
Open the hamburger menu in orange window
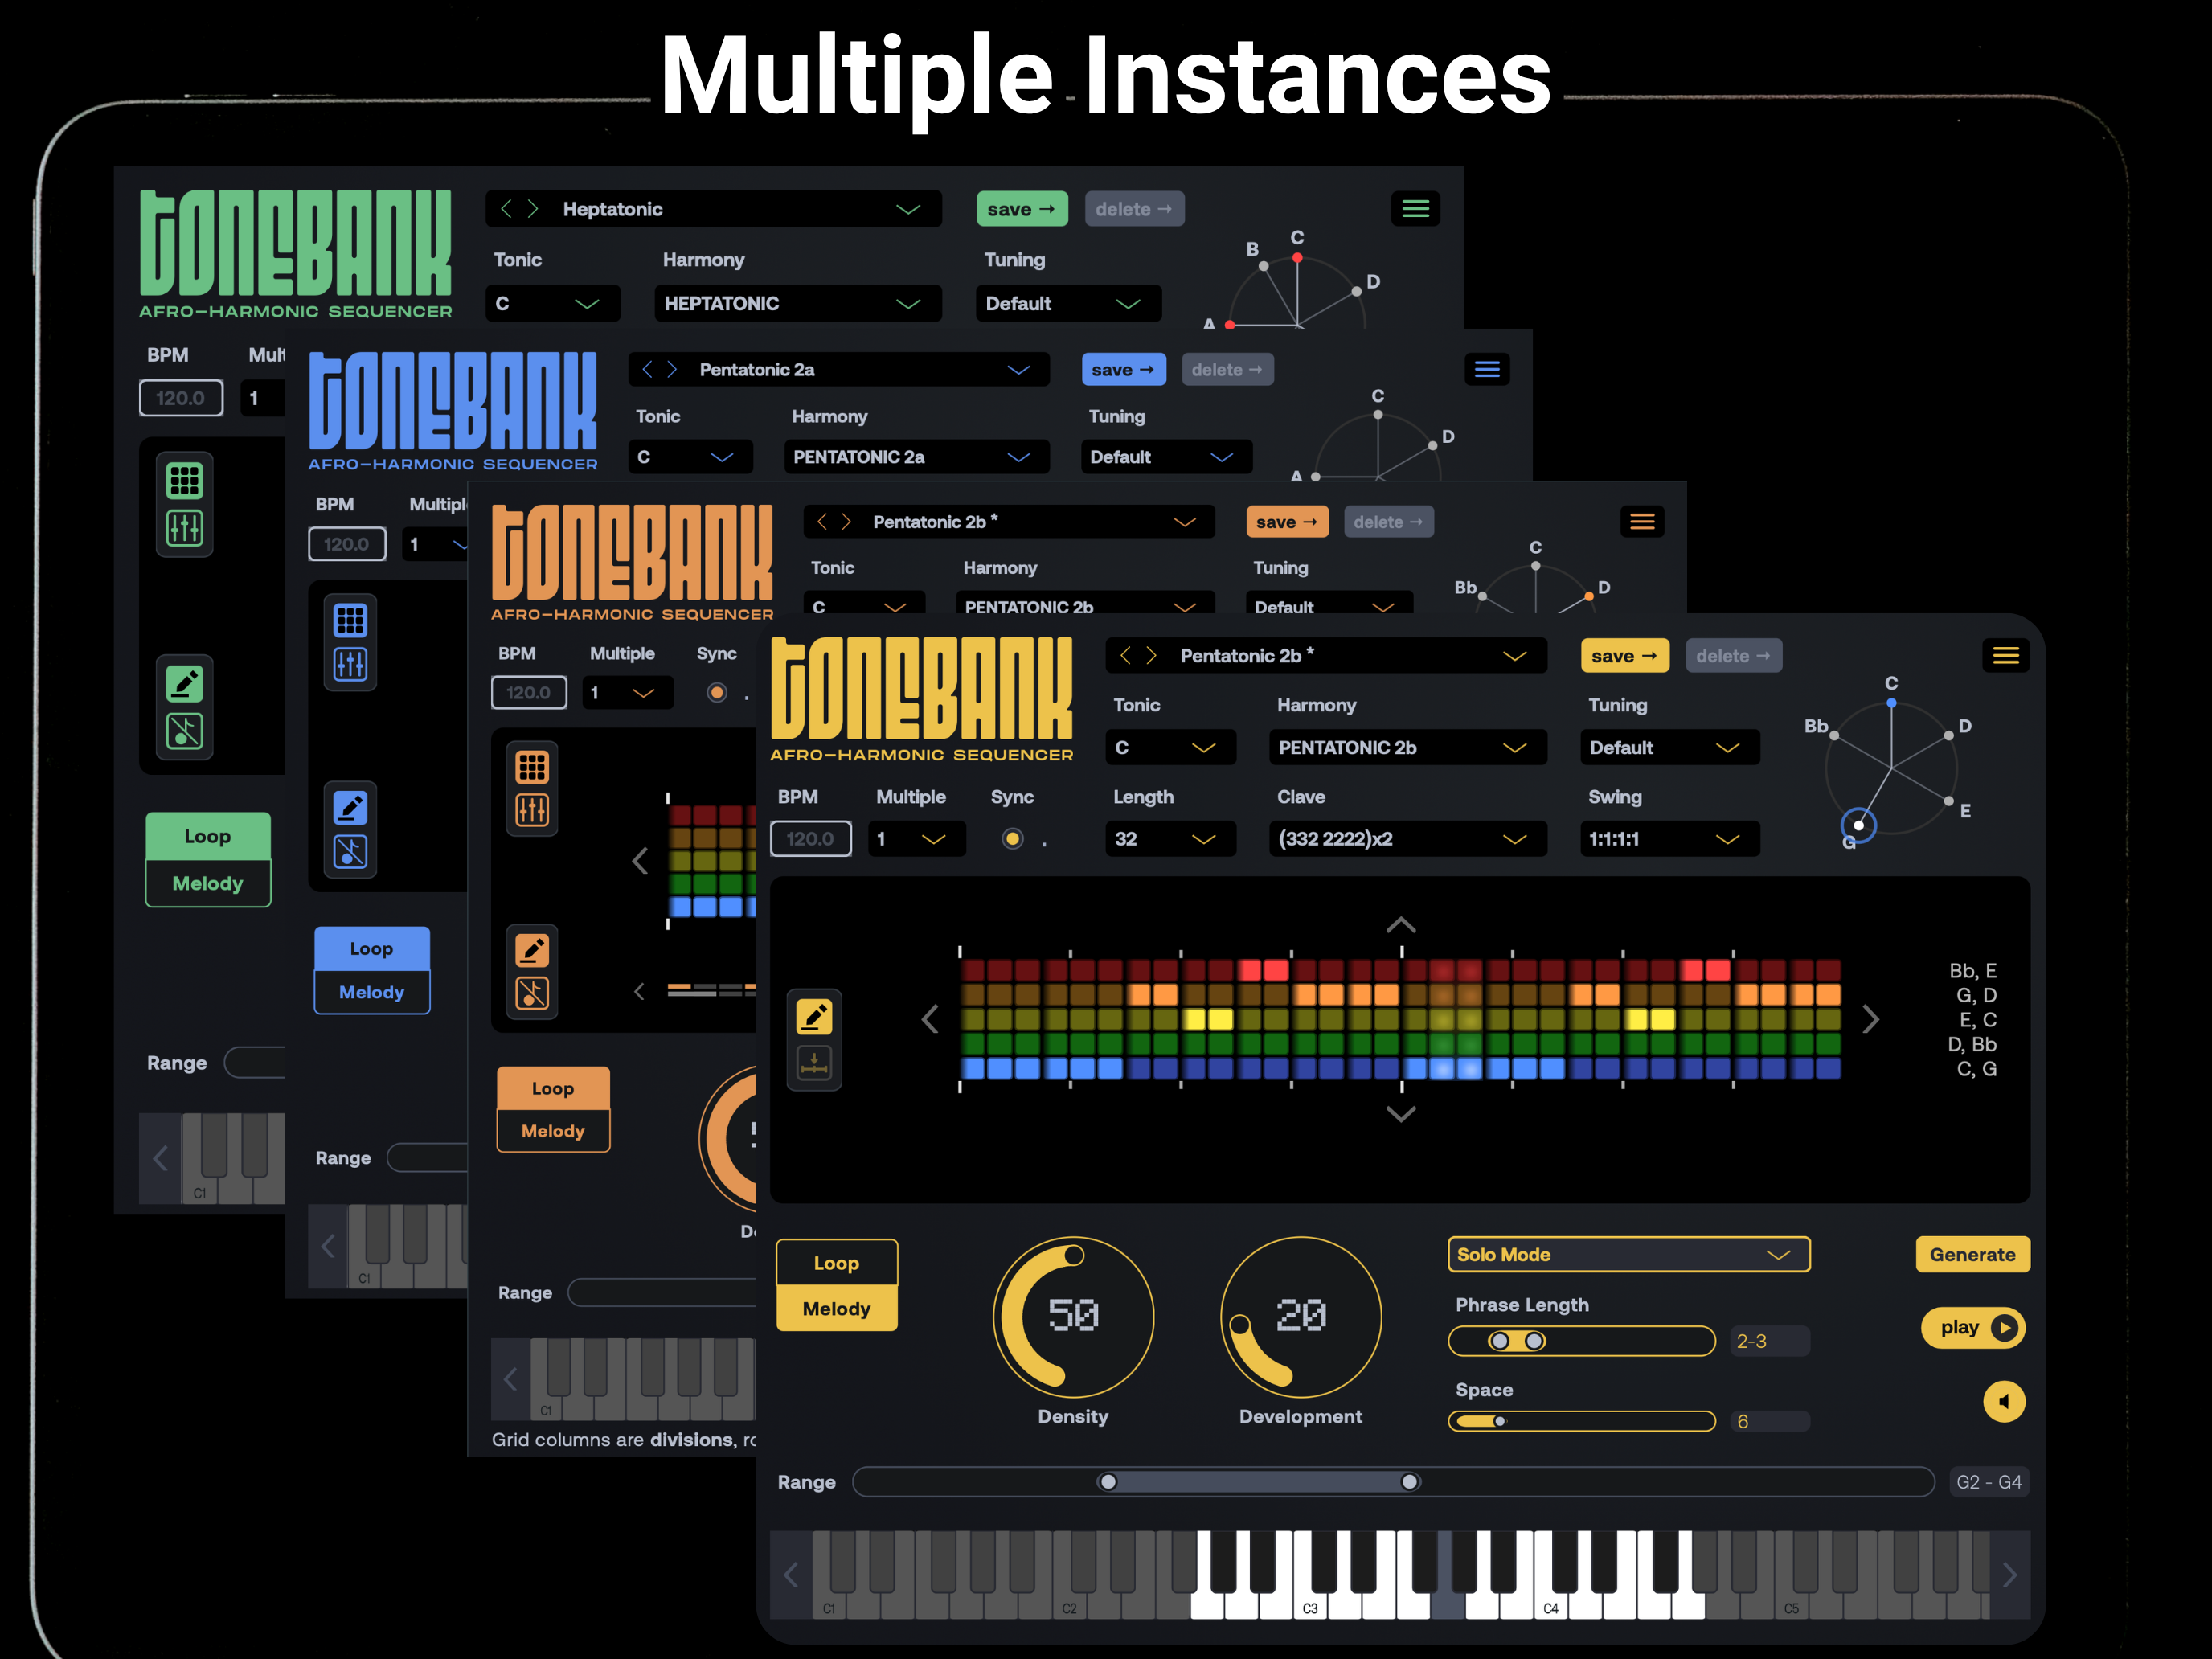click(x=1642, y=522)
